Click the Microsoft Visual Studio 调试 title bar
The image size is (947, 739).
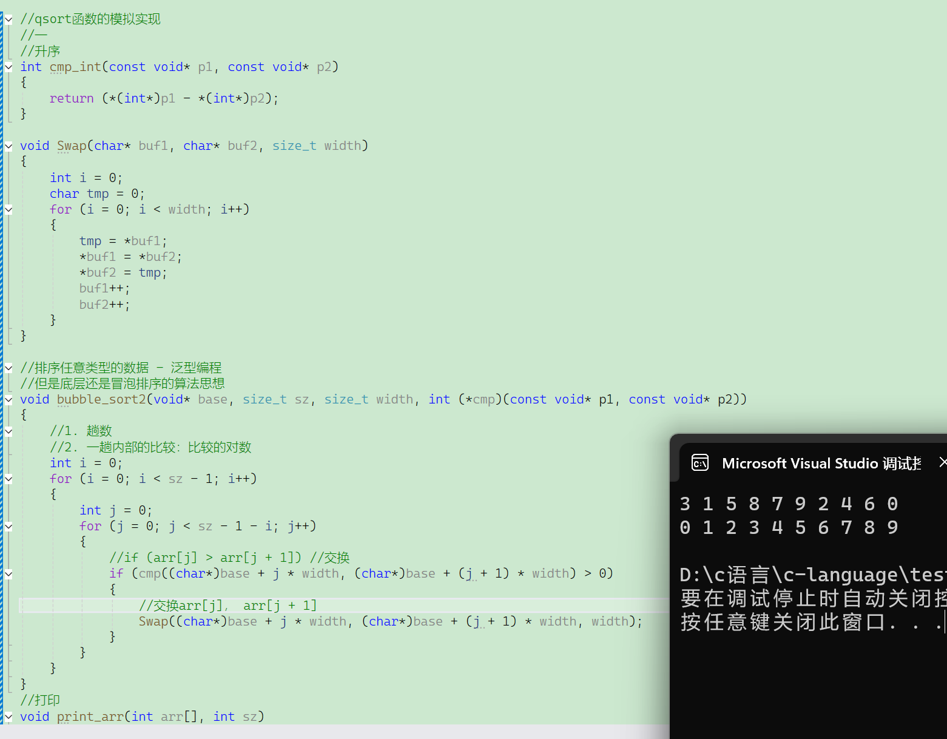pyautogui.click(x=822, y=464)
